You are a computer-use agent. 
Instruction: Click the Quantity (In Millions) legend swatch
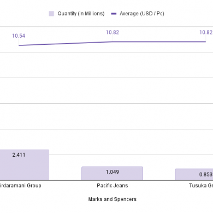click(x=51, y=14)
